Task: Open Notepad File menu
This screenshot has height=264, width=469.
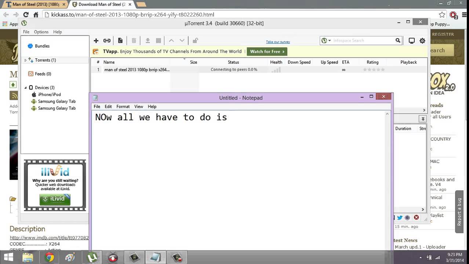Action: [97, 107]
